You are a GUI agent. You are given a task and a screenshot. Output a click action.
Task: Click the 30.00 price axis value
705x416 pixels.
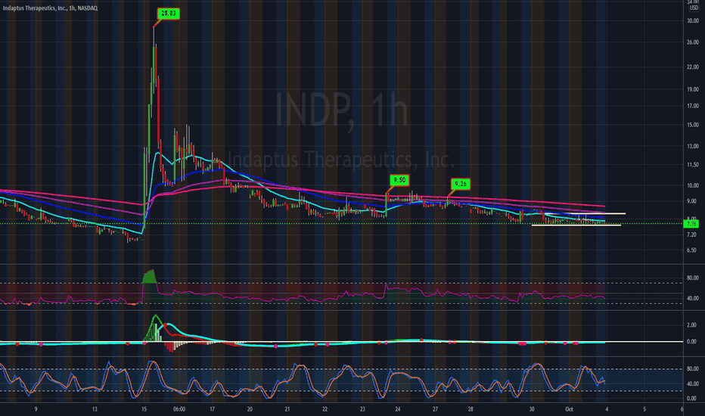coord(692,20)
